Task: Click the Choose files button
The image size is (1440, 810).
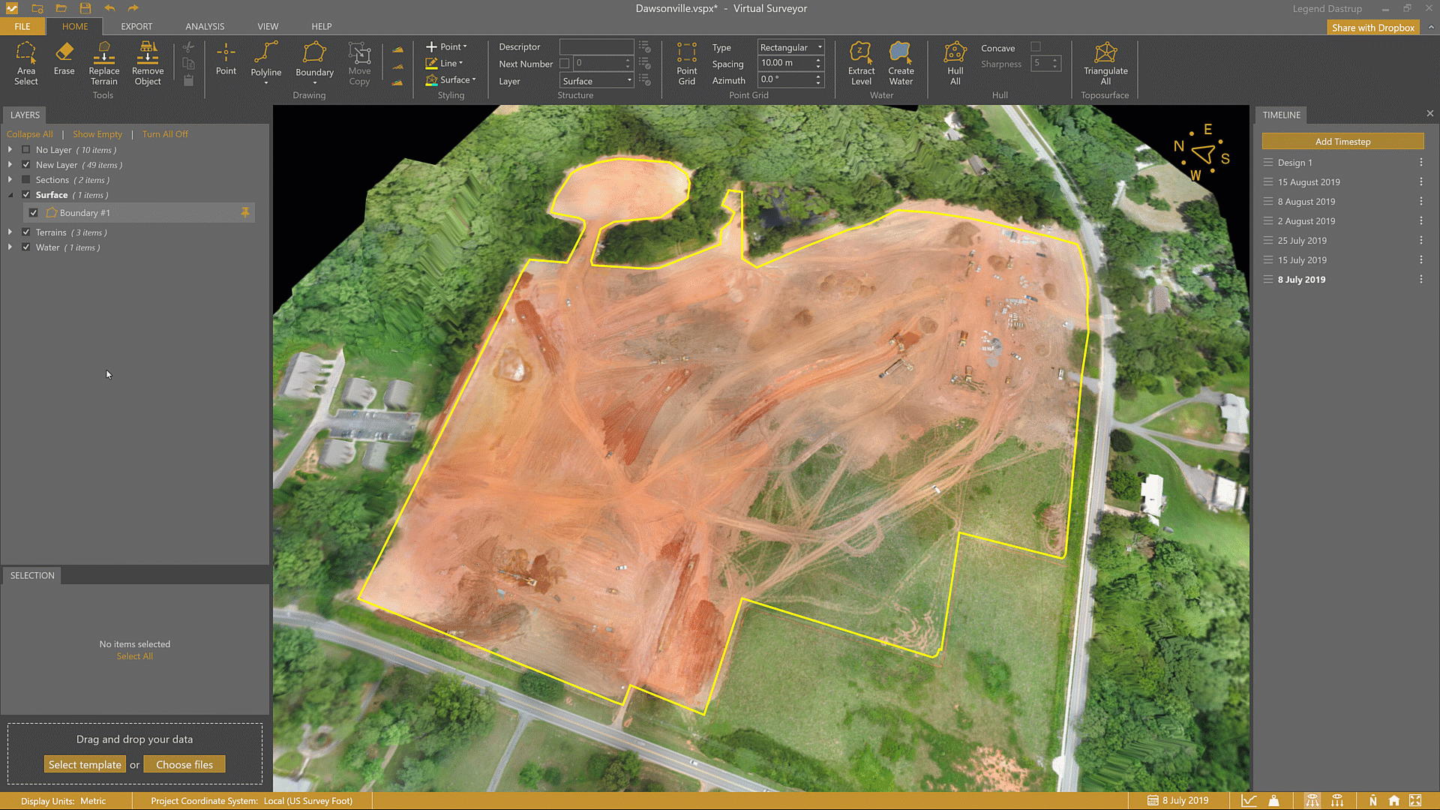Action: tap(184, 765)
